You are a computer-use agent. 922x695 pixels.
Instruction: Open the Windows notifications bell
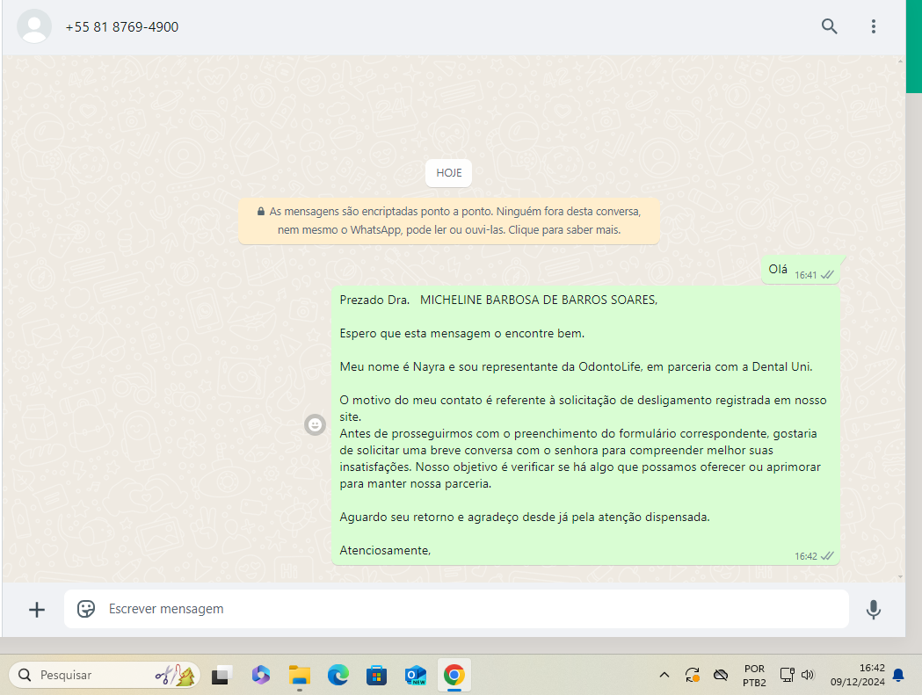pos(898,675)
